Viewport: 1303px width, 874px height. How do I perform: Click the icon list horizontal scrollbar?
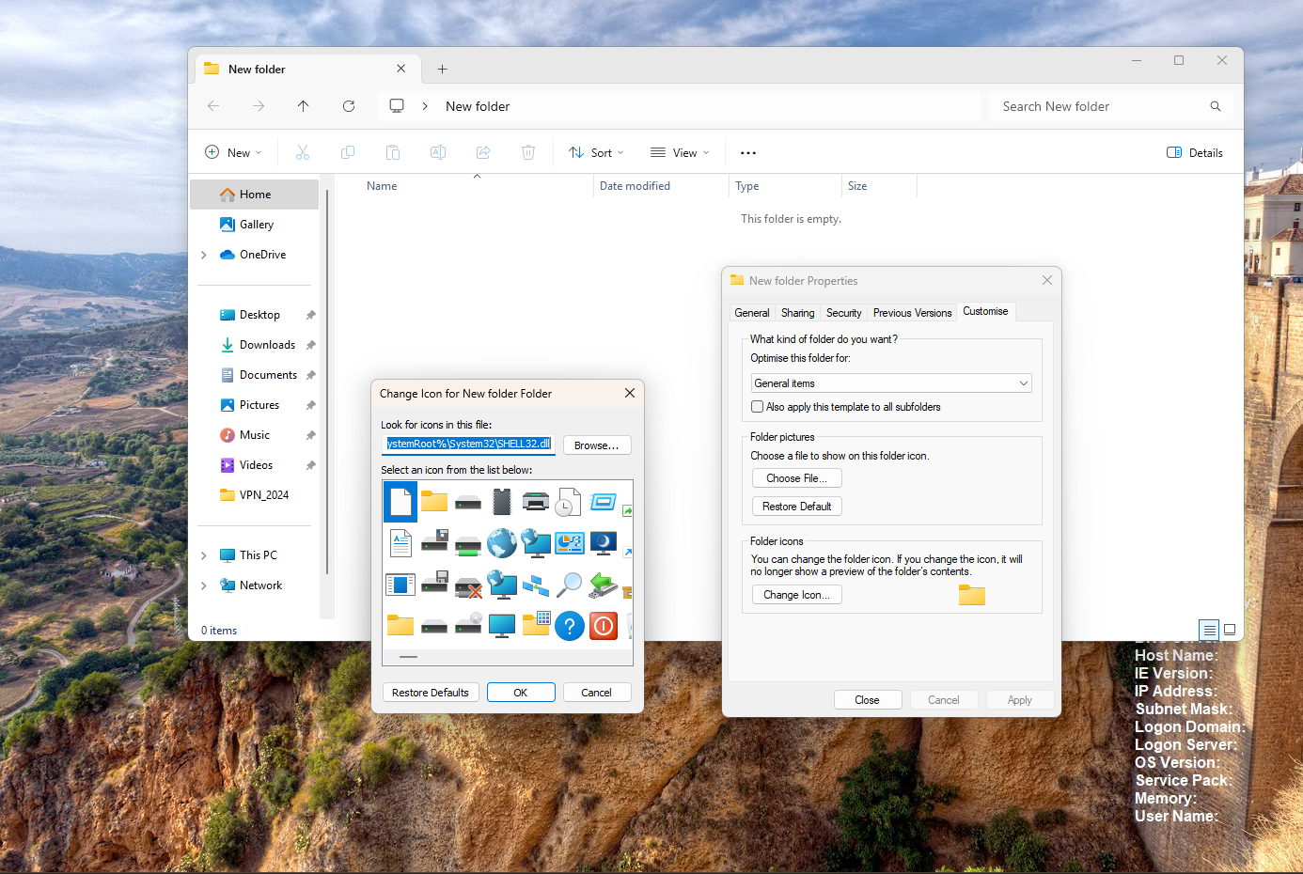[x=508, y=657]
